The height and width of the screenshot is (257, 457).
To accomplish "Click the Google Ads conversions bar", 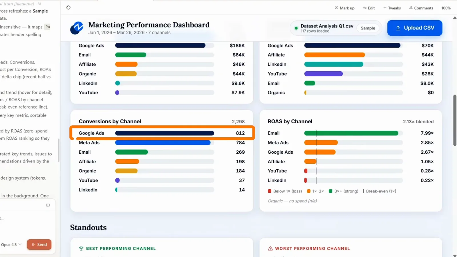I will click(x=165, y=133).
